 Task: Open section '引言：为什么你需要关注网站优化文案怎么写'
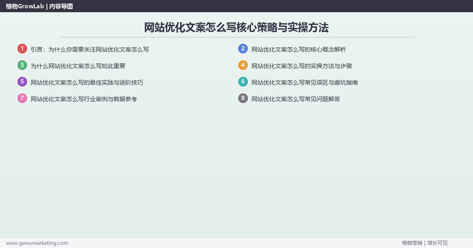coord(90,50)
